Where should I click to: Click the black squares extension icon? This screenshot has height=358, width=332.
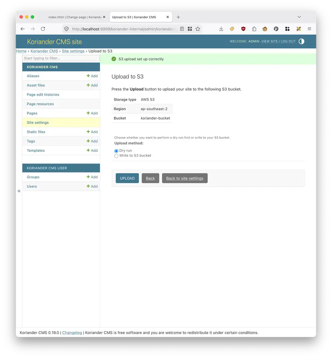(x=287, y=29)
